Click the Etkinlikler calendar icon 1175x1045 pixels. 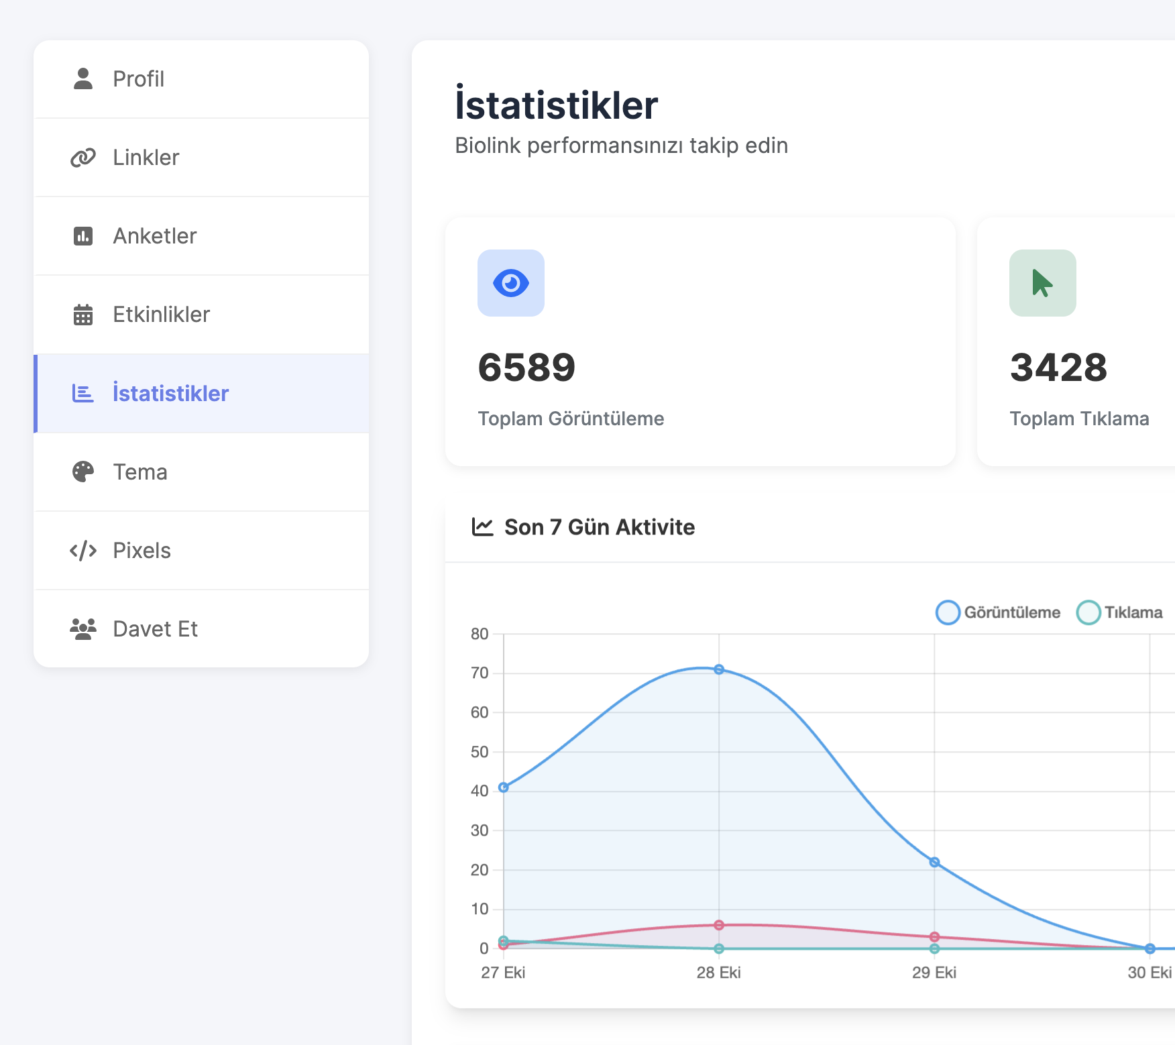[83, 315]
